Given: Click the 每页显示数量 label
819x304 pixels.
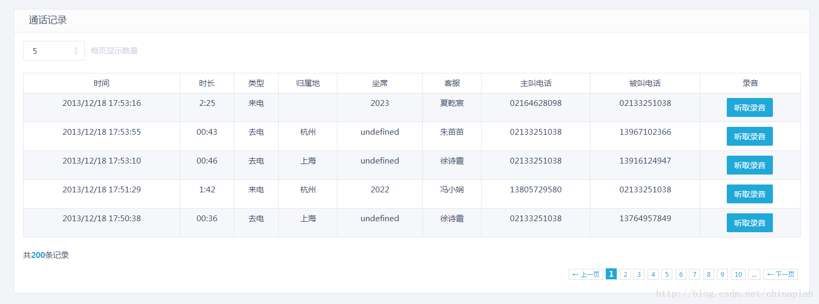Looking at the screenshot, I should tap(114, 51).
